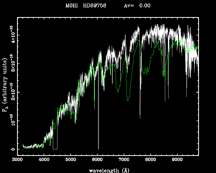Click the 4000 wavelength tick label
This screenshot has height=173, width=216.
coord(44,160)
